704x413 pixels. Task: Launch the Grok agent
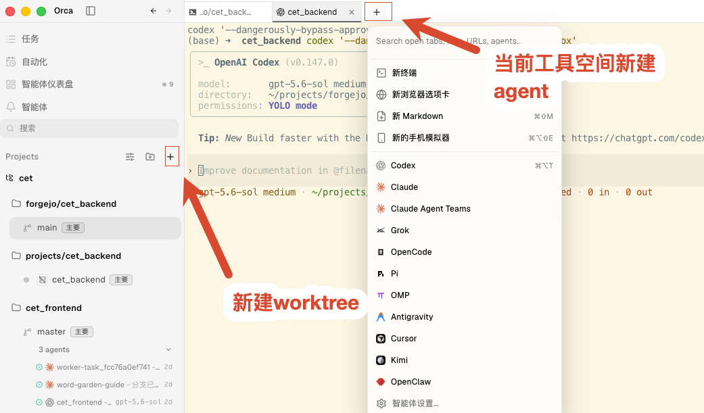point(465,230)
